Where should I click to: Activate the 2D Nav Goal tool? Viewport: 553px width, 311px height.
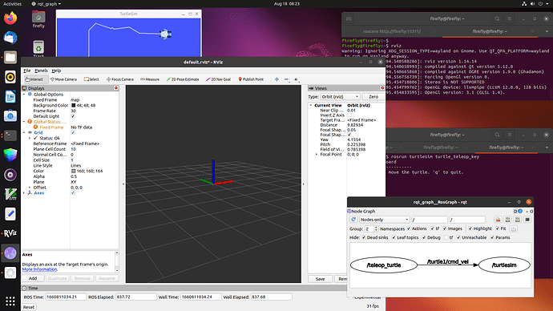pyautogui.click(x=218, y=79)
